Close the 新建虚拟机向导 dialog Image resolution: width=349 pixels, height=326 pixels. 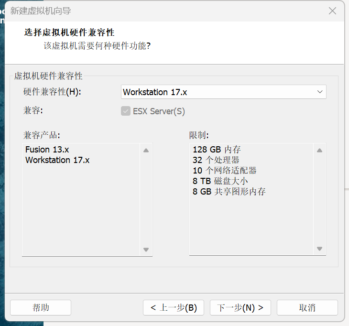332,11
